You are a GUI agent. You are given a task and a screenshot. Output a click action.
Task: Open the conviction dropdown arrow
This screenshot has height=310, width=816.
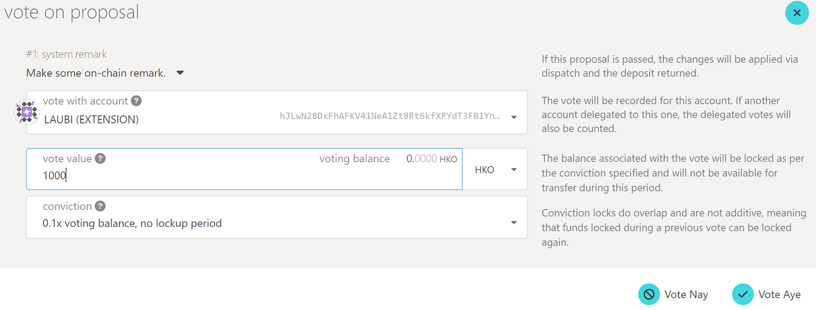(513, 223)
